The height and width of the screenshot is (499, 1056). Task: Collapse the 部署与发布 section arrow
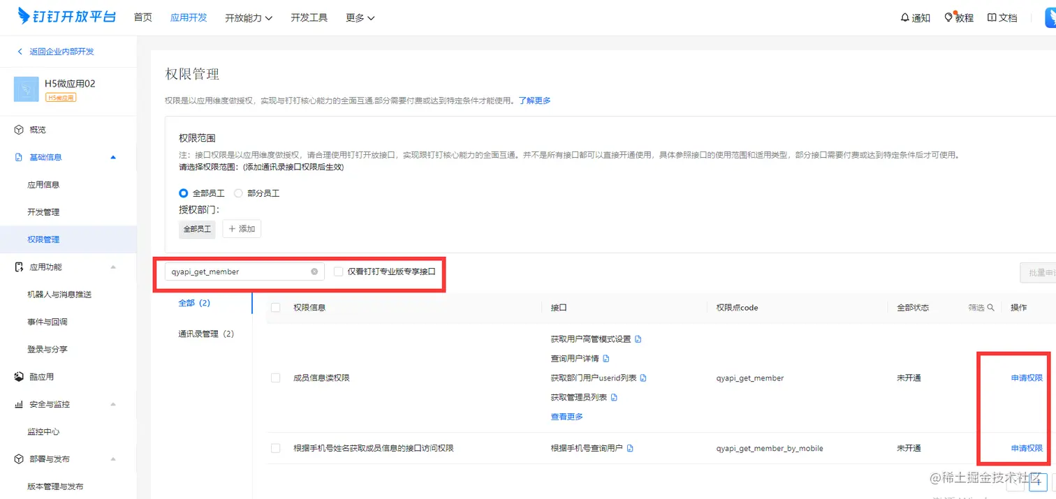pyautogui.click(x=113, y=459)
